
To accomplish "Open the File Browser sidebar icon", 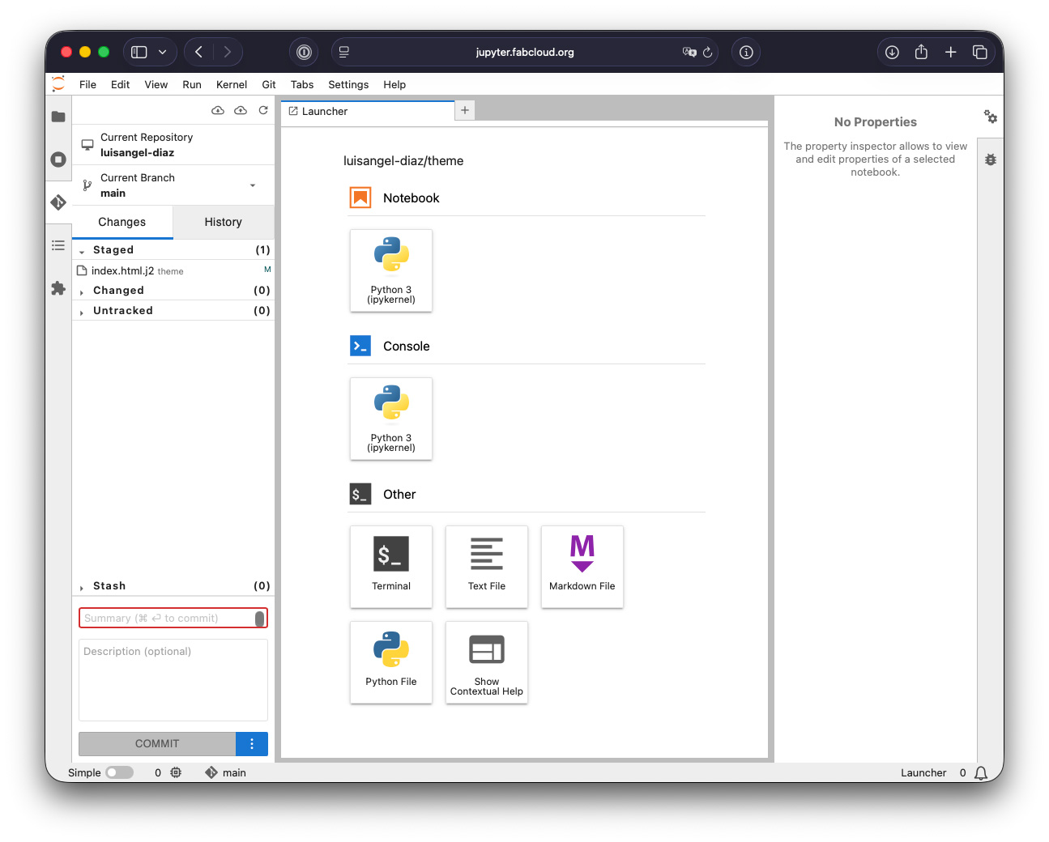I will click(x=58, y=117).
